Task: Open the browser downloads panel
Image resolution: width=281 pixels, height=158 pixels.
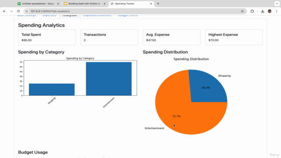Action: [263, 11]
